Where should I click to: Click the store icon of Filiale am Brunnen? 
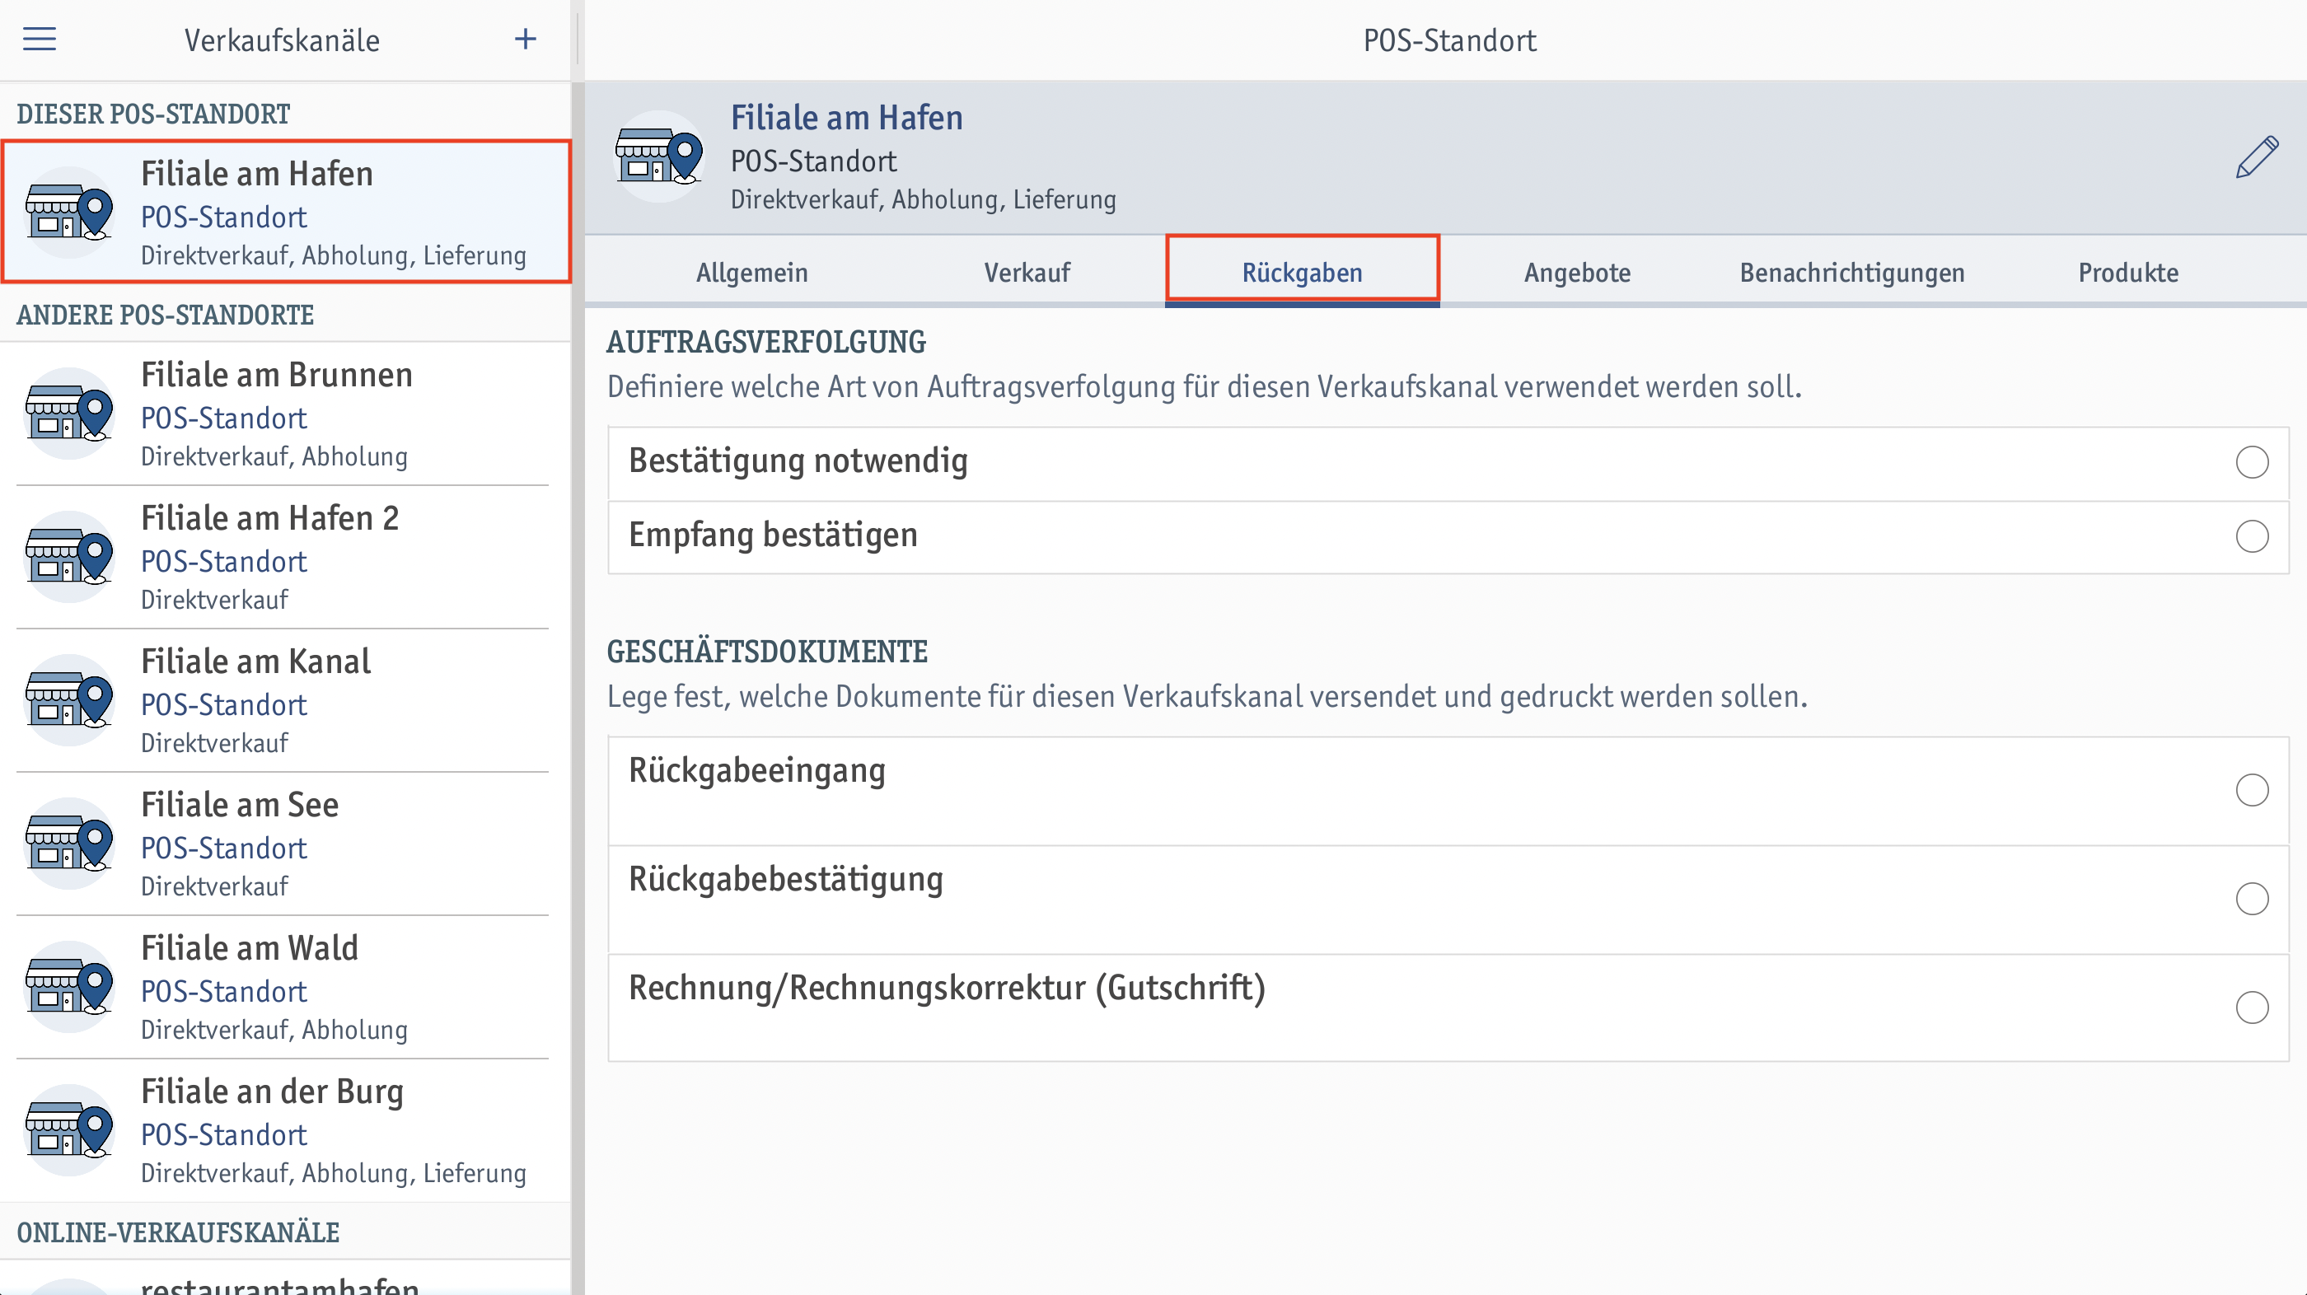pyautogui.click(x=69, y=414)
